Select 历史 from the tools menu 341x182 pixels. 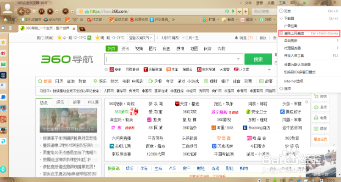309,11
